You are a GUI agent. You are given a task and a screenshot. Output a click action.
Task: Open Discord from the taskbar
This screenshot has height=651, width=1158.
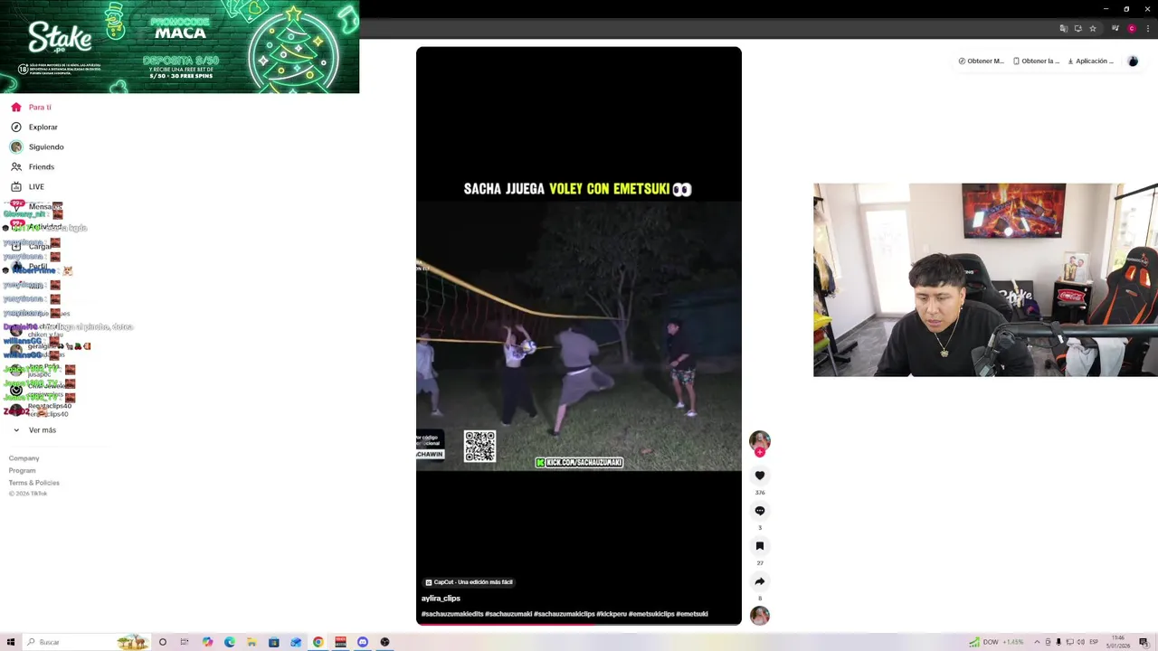(363, 642)
